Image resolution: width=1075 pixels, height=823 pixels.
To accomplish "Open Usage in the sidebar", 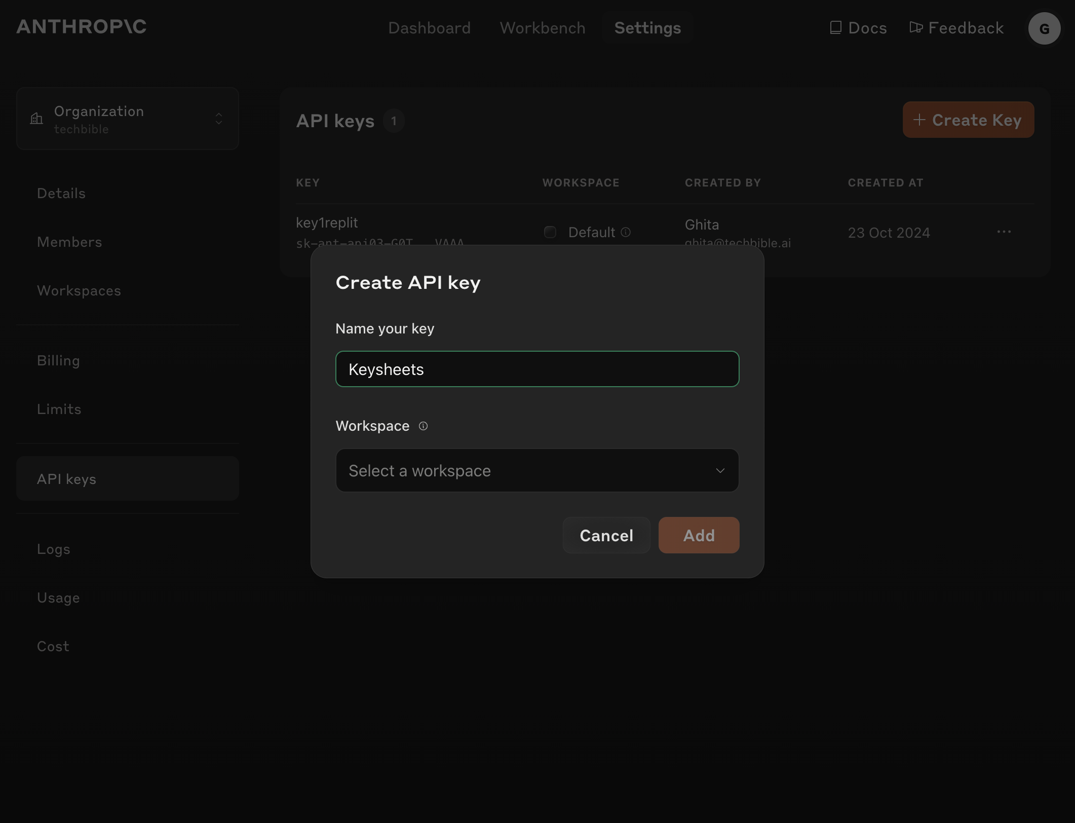I will pyautogui.click(x=58, y=598).
